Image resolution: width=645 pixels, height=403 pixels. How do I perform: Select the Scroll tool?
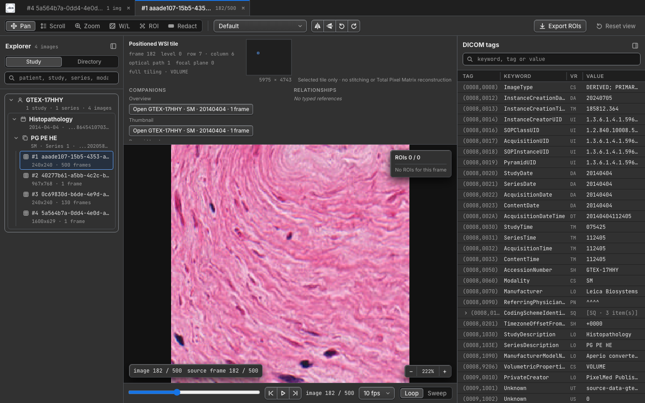(53, 26)
